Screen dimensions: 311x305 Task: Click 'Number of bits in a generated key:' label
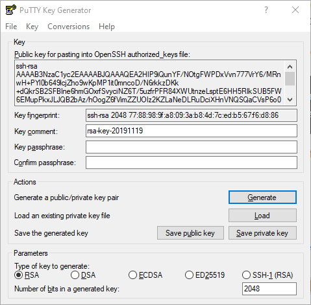(x=67, y=289)
